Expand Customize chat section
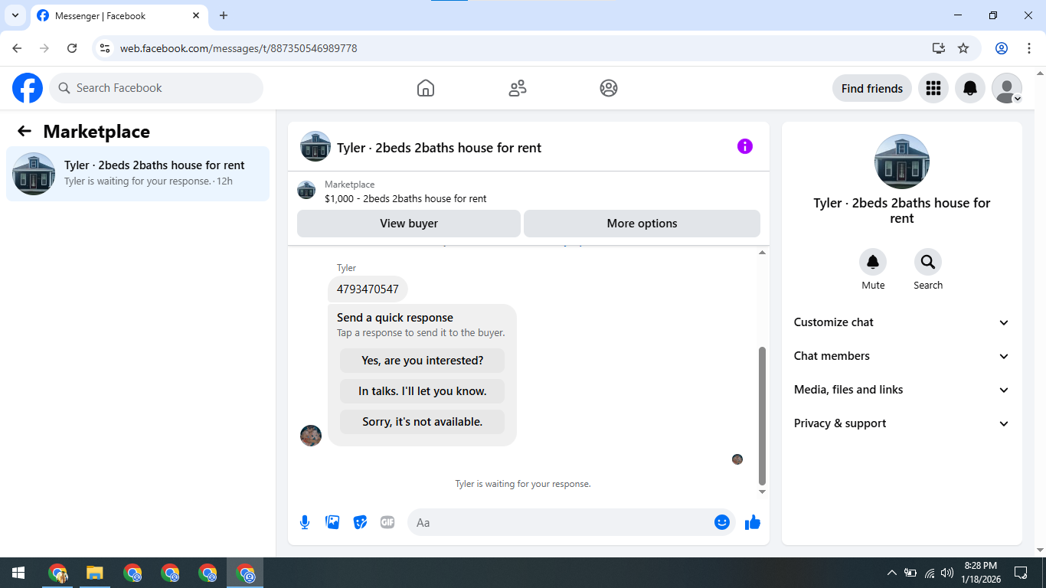Screen dimensions: 1046x588 pos(902,322)
